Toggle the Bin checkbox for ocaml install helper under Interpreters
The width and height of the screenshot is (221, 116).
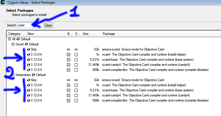coord(69,85)
